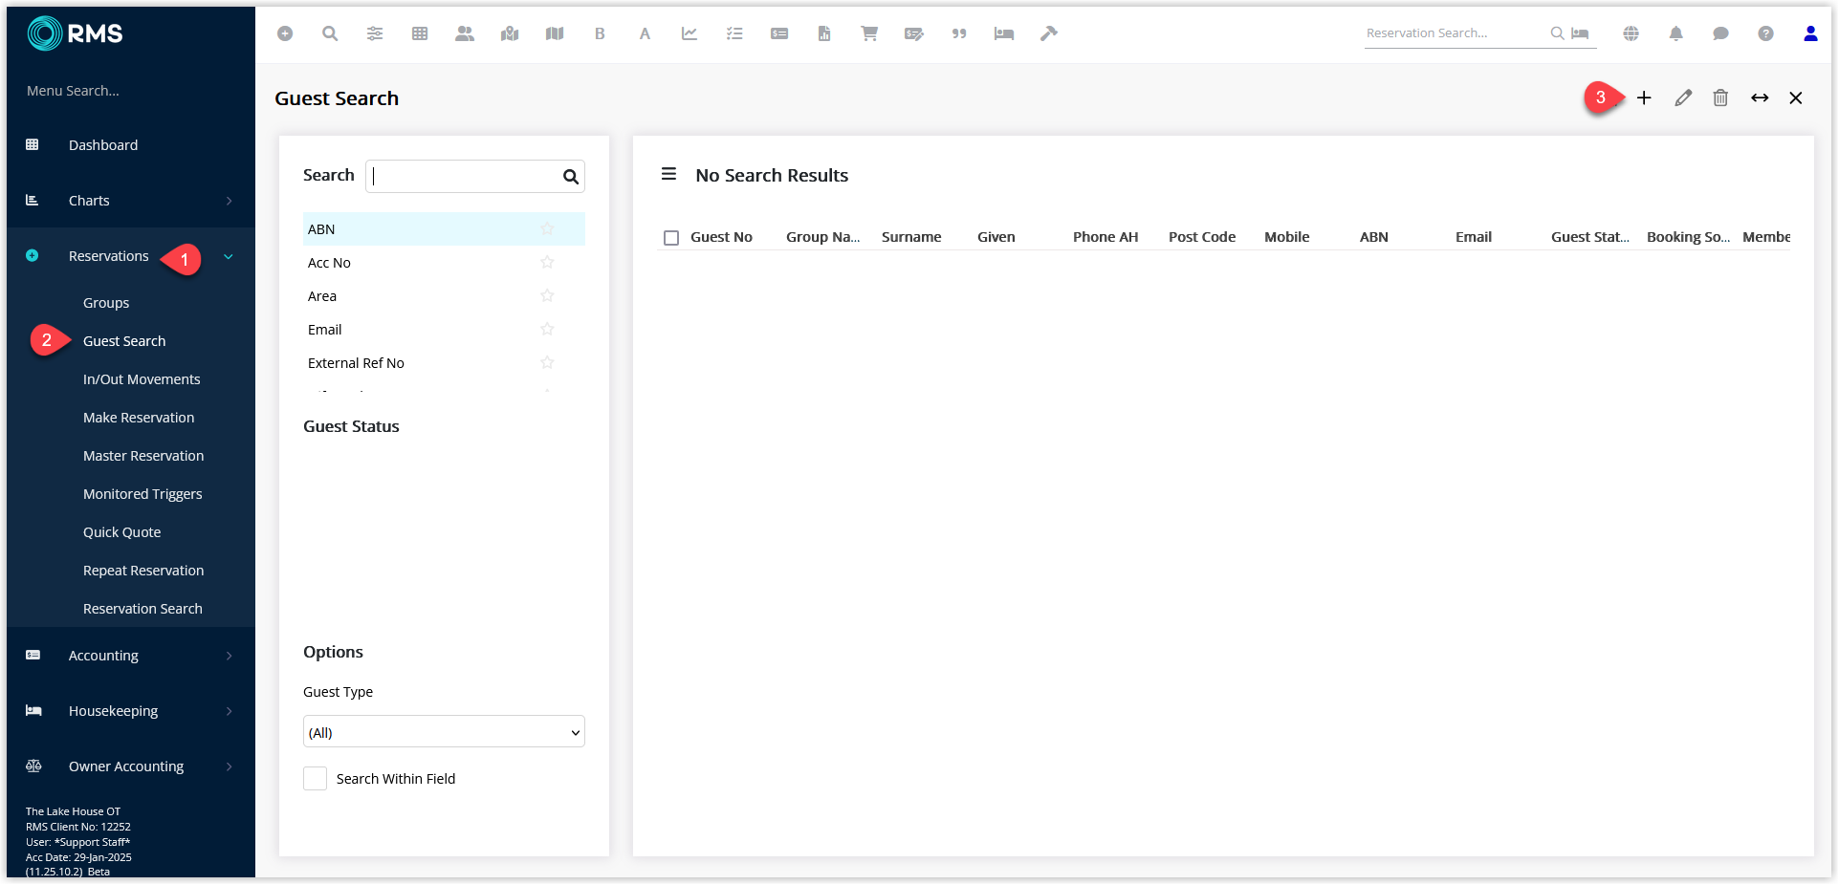The height and width of the screenshot is (885, 1839).
Task: Click the bed icon beside Reservation Search
Action: [1580, 33]
